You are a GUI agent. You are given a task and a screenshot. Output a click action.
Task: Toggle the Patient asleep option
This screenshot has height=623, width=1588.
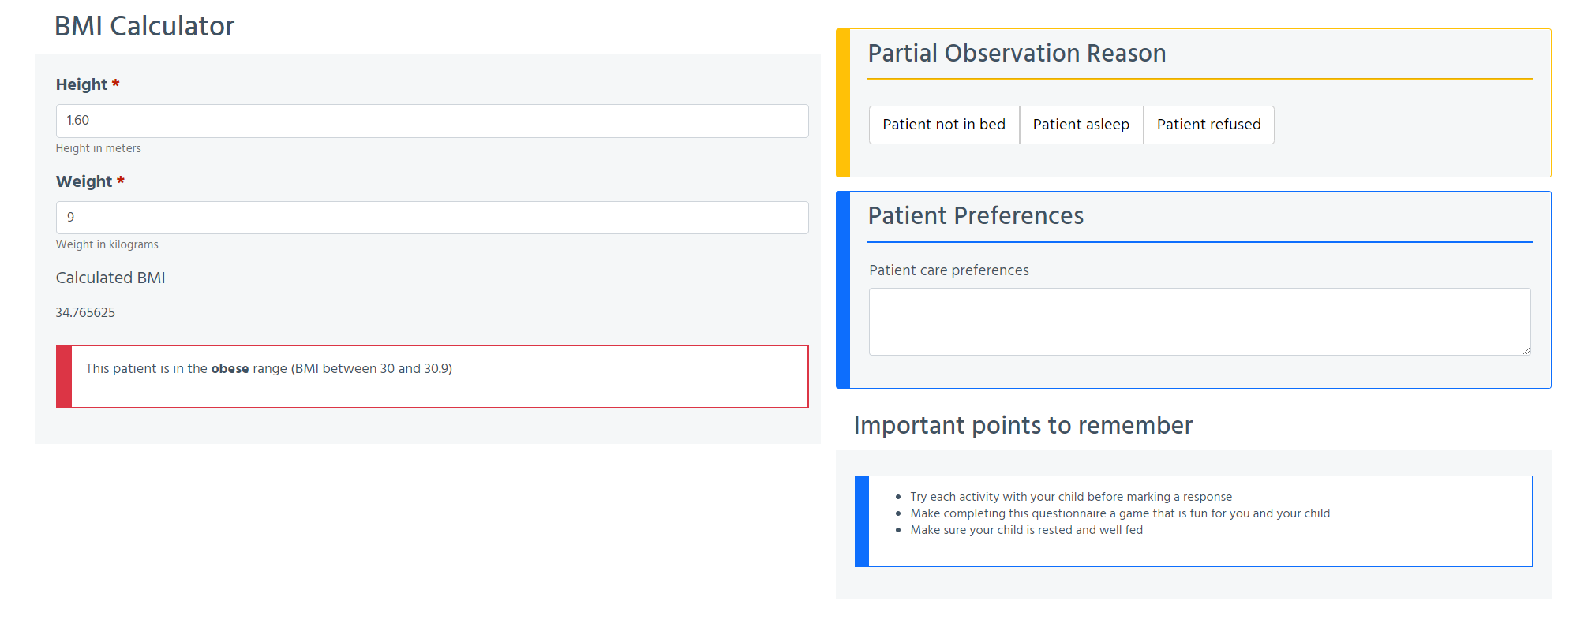[x=1081, y=125]
